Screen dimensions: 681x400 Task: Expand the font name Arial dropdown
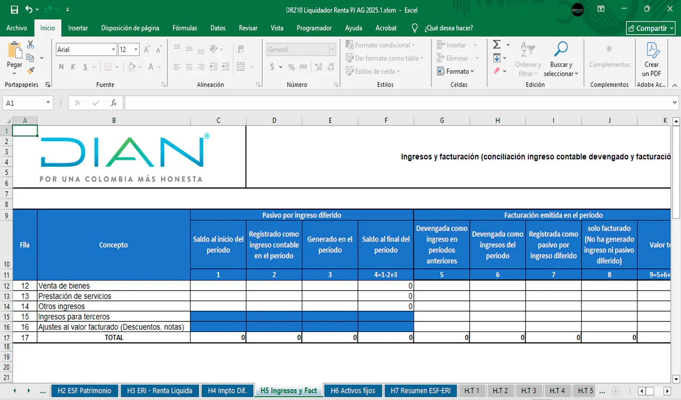[x=113, y=50]
